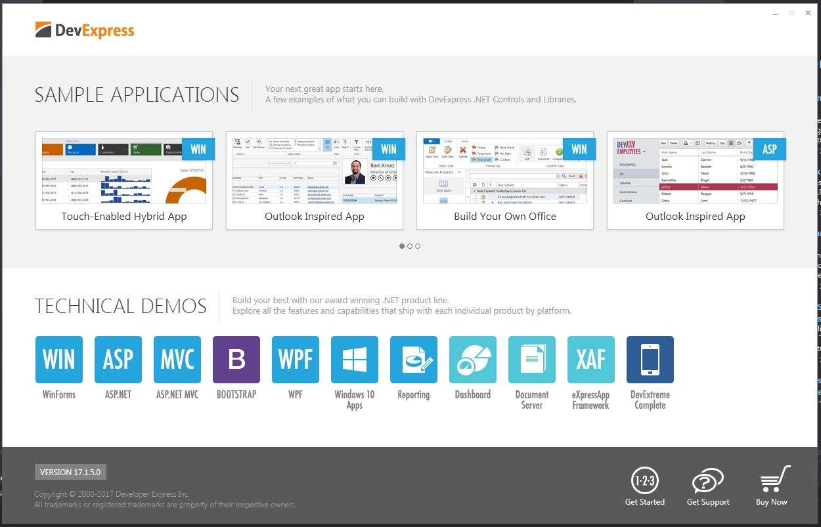Click the Dashboard label text
Screen dimensions: 821x527
click(473, 394)
